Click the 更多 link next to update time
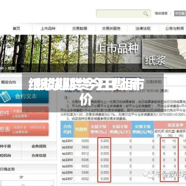186x186 pixels. [164, 91]
